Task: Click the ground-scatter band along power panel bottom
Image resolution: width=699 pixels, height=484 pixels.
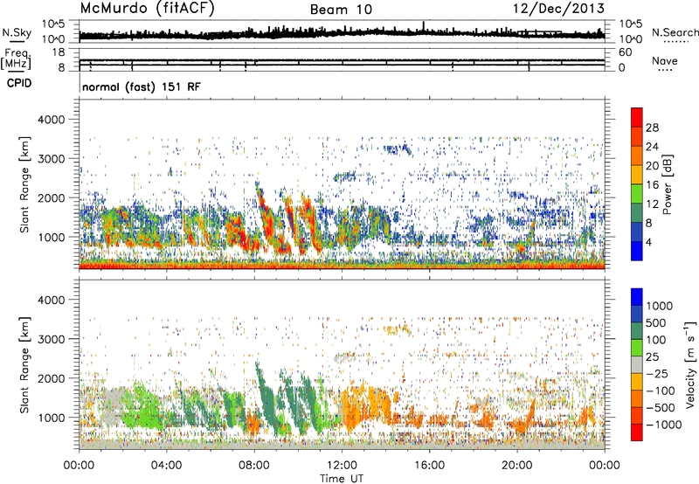Action: coord(342,266)
